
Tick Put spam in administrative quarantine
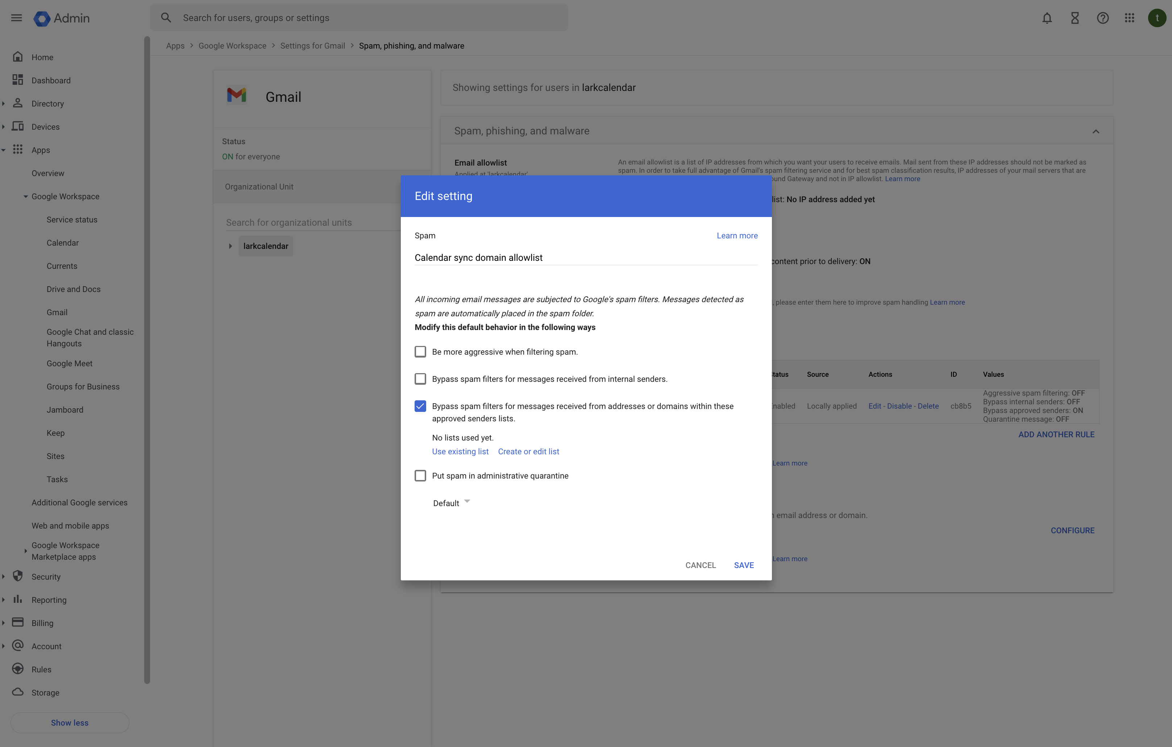click(x=420, y=476)
